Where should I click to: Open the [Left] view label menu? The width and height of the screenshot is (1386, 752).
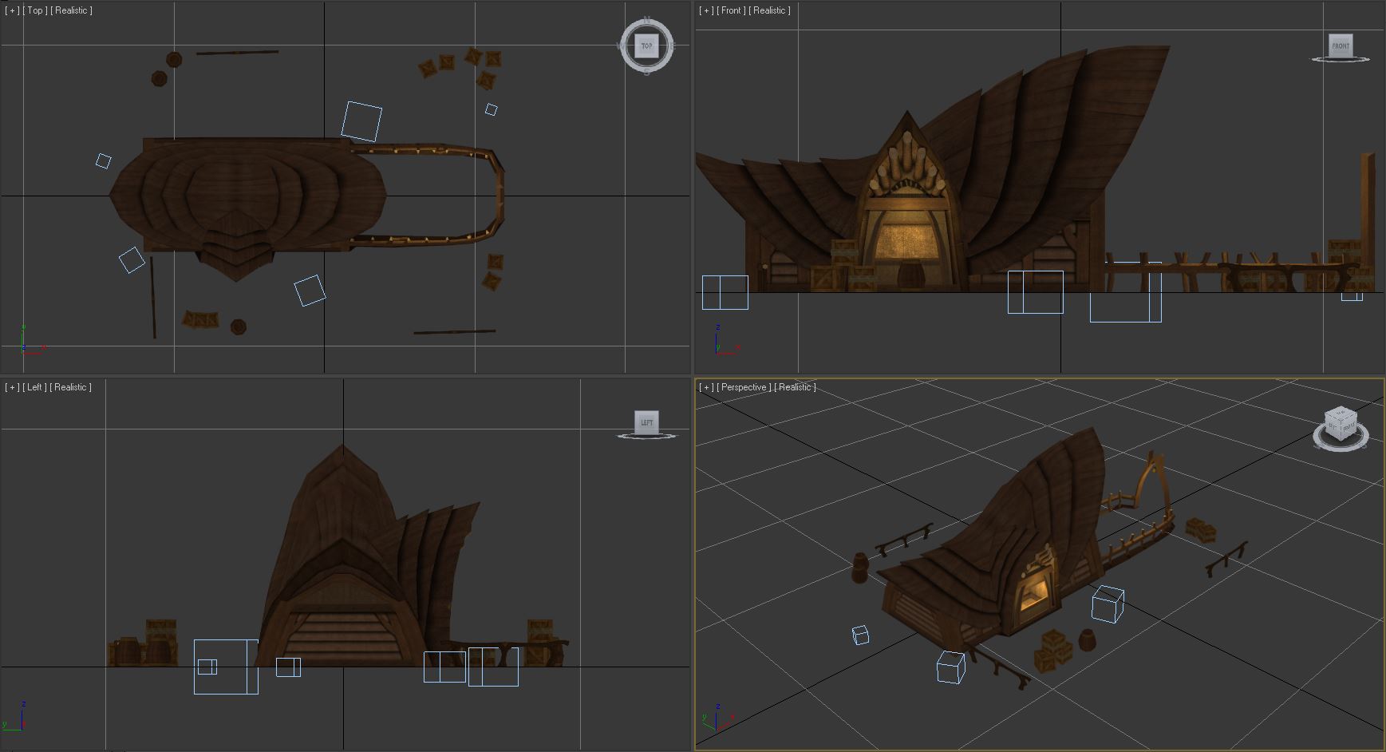tap(34, 387)
